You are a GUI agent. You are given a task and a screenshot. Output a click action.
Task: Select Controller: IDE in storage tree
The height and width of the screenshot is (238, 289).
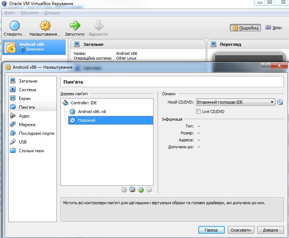pos(107,103)
